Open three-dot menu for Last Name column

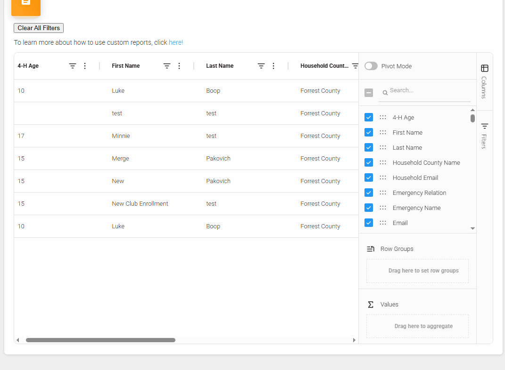pos(273,66)
